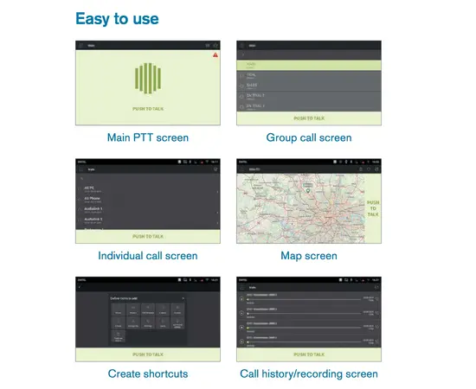Image resolution: width=476 pixels, height=389 pixels.
Task: Push to talk on Group call screen
Action: coord(309,118)
